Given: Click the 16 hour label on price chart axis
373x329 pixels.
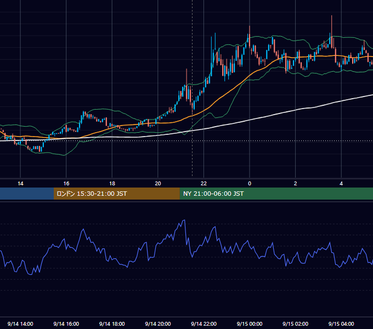Looking at the screenshot, I should point(66,184).
